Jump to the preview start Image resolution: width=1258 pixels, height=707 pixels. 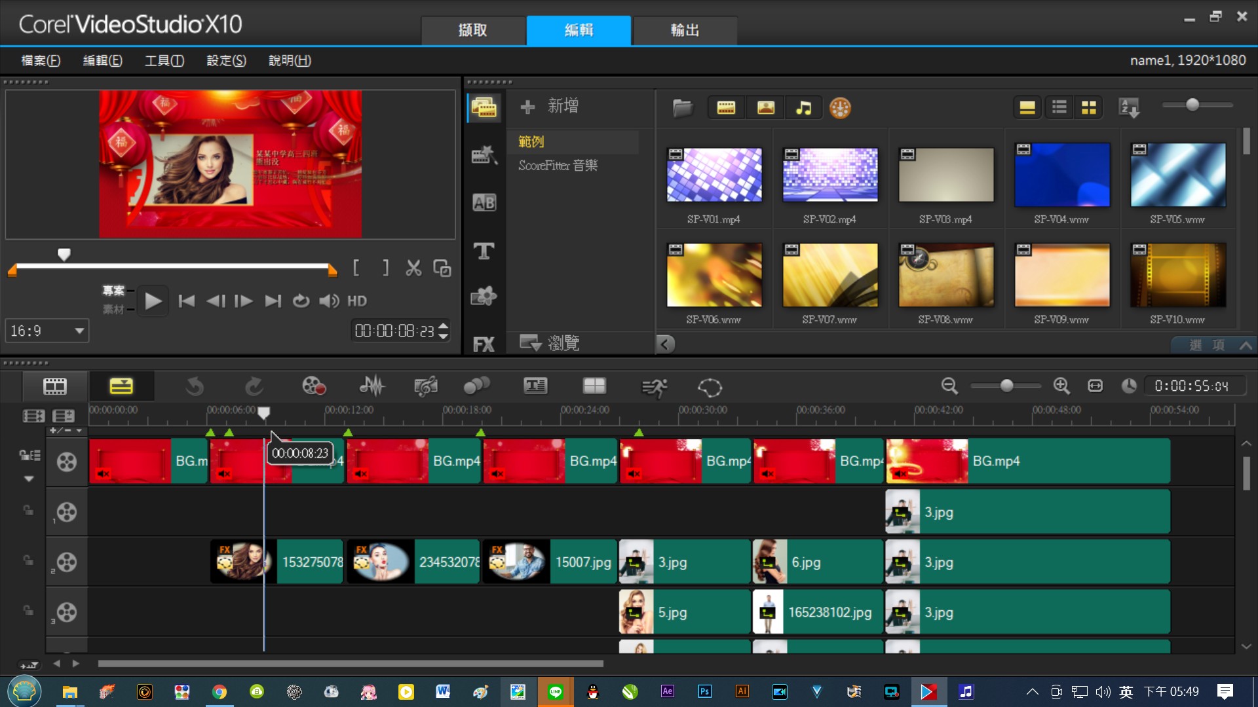coord(187,301)
